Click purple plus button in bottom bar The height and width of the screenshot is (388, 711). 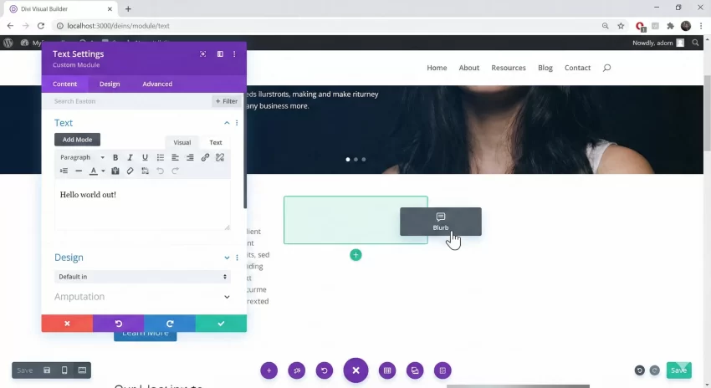click(269, 370)
